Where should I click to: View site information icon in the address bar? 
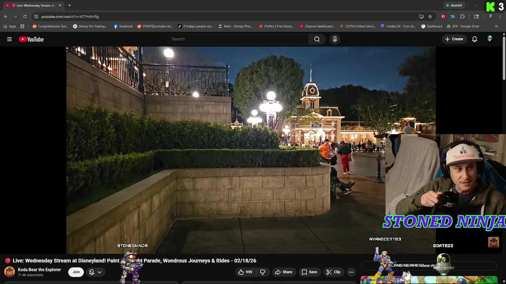[x=36, y=17]
